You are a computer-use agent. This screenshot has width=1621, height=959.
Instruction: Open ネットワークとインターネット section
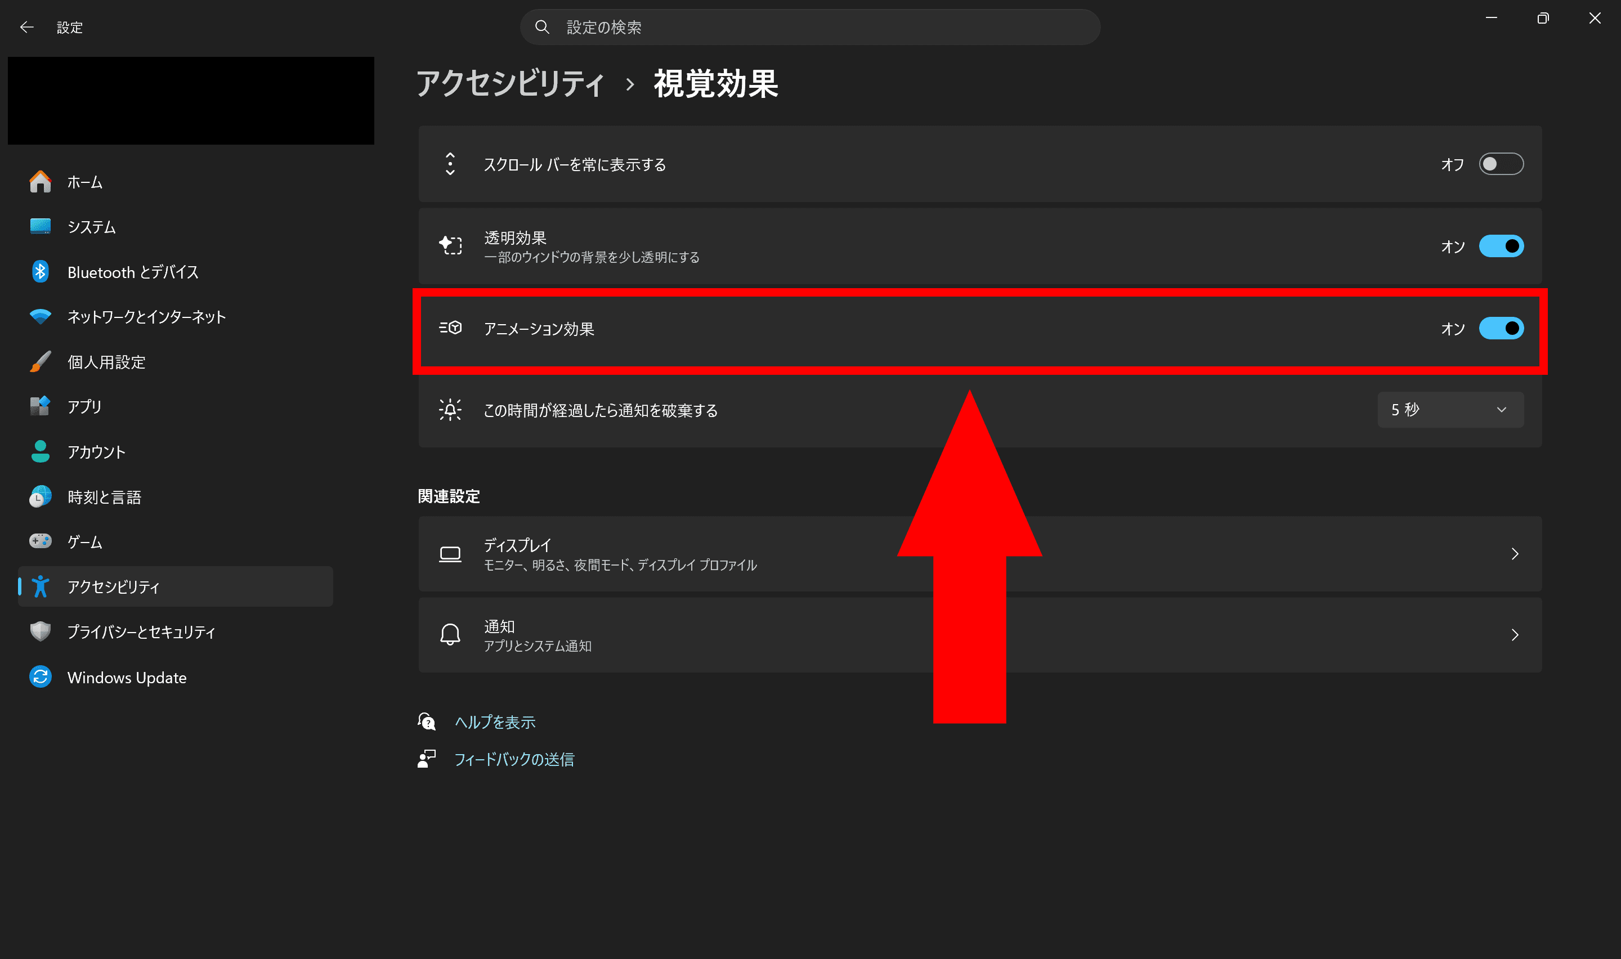click(x=176, y=317)
